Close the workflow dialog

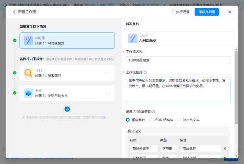tap(230, 12)
